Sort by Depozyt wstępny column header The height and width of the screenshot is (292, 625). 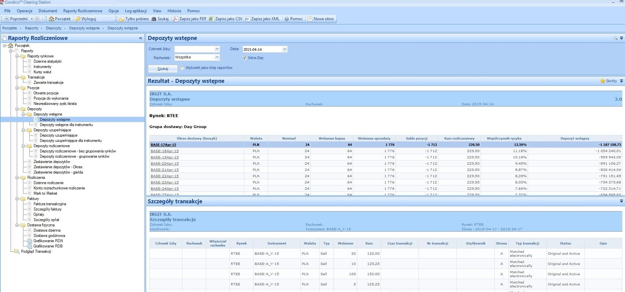575,138
